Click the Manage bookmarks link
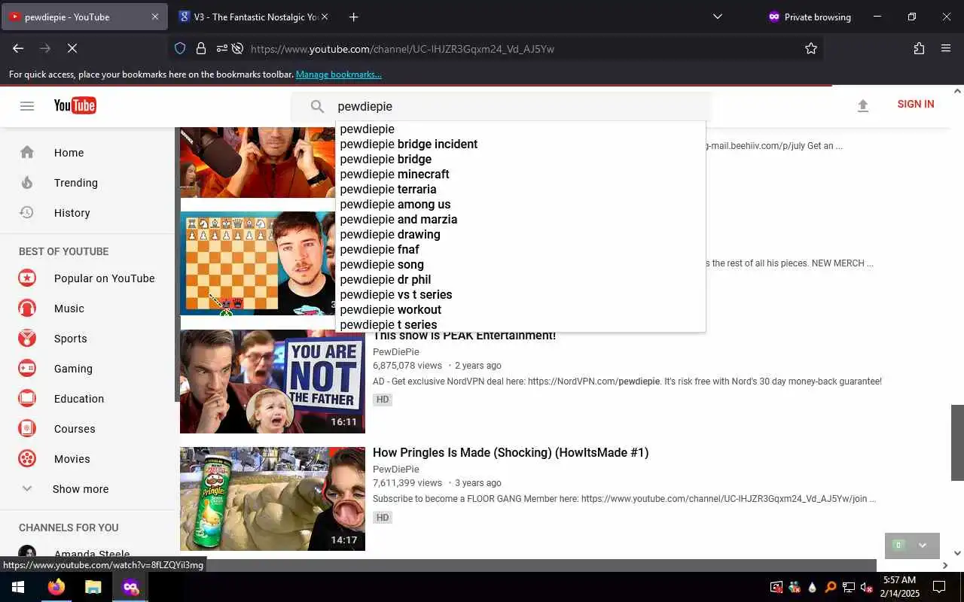The height and width of the screenshot is (602, 964). pos(338,74)
